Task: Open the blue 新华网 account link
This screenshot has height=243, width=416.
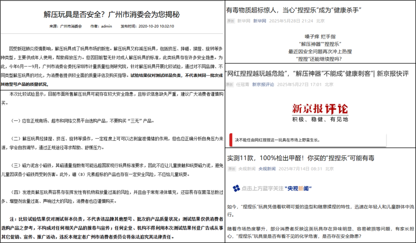Action: click(259, 21)
